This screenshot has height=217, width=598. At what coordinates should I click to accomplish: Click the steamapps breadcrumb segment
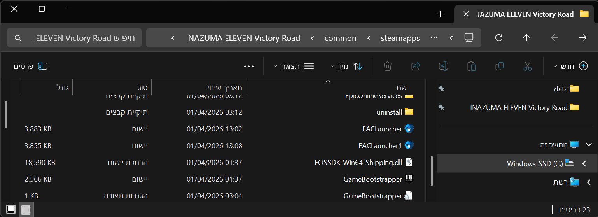point(400,38)
